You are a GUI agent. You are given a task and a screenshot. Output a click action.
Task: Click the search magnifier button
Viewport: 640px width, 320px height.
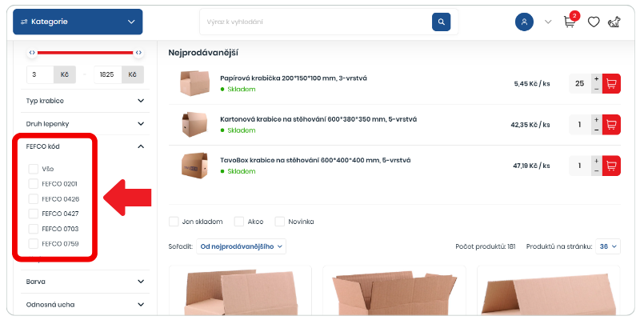tap(442, 22)
